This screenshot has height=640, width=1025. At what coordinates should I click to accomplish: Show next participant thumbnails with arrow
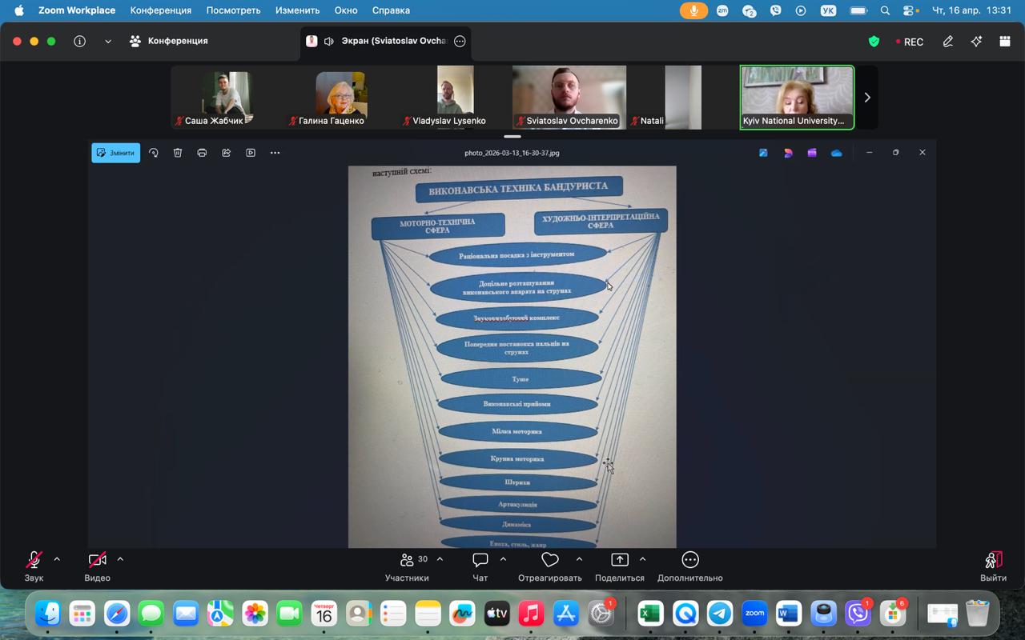pos(867,98)
